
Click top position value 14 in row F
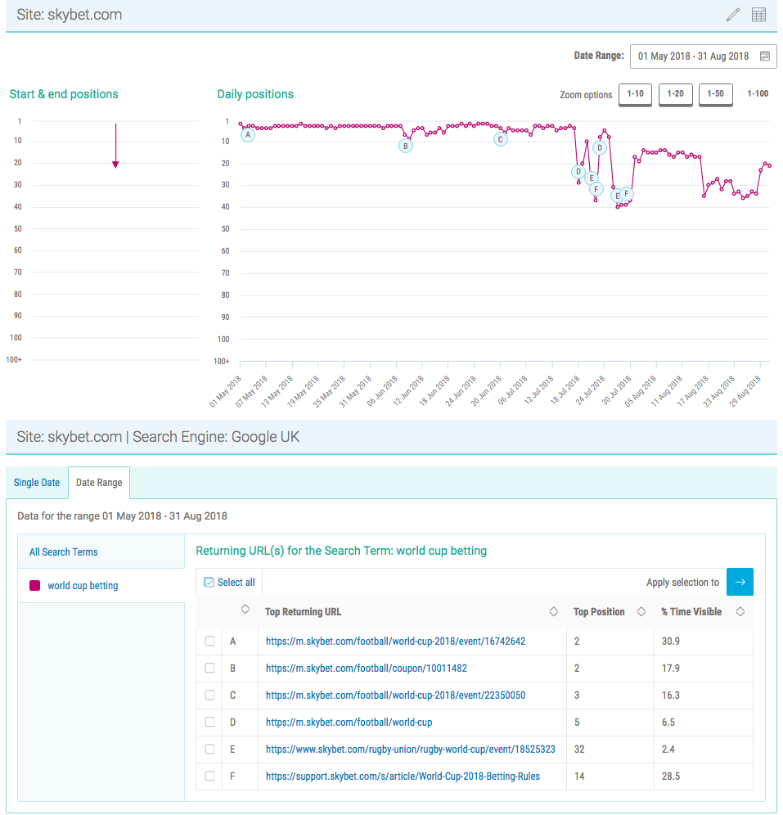click(579, 777)
